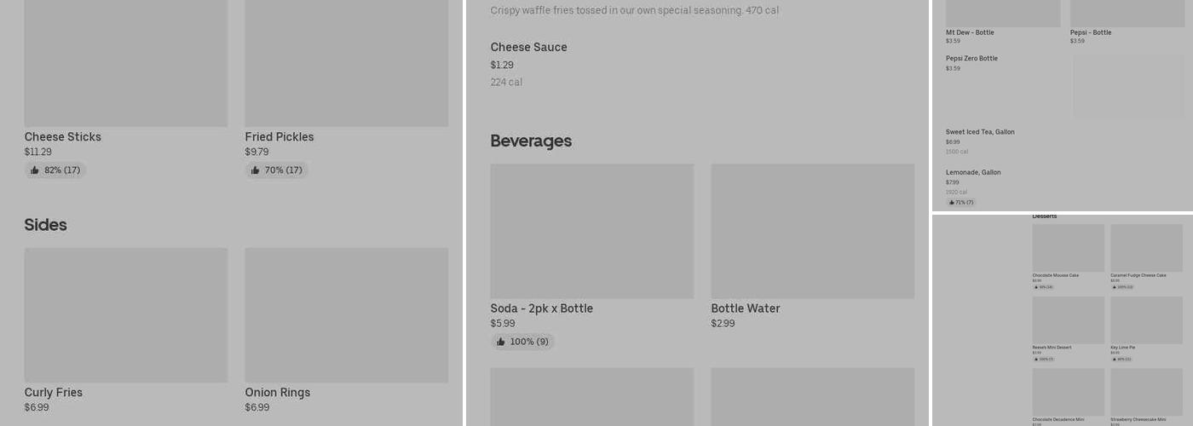Open Chocolate Decadence Mini dessert image

(1068, 392)
